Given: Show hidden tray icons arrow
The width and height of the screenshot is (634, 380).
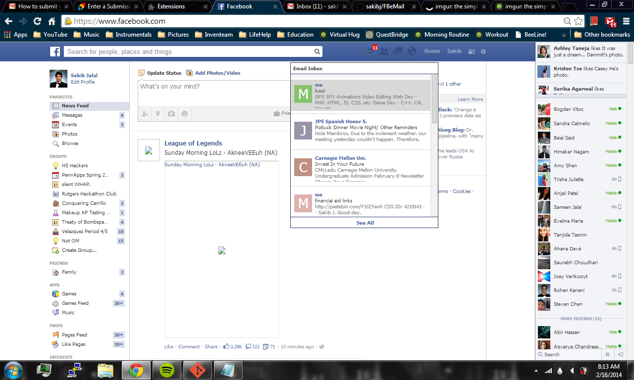Looking at the screenshot, I should tap(536, 371).
